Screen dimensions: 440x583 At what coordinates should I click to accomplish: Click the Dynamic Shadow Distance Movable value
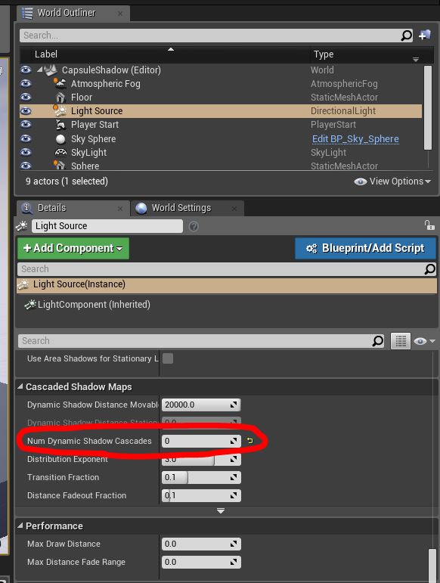pyautogui.click(x=201, y=405)
